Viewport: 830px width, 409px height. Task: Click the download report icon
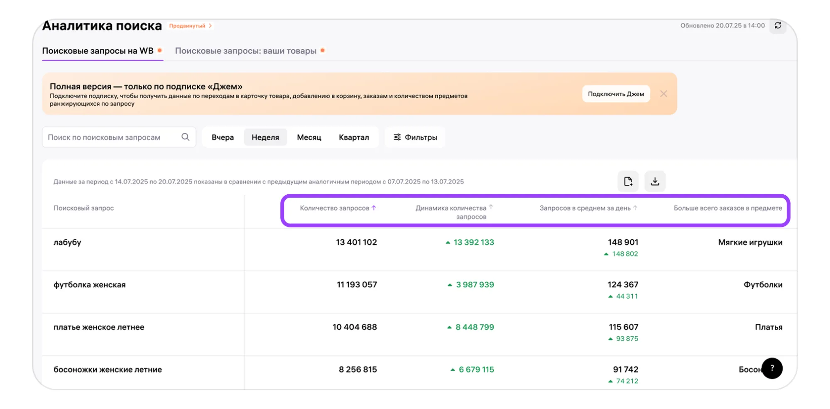click(x=655, y=181)
